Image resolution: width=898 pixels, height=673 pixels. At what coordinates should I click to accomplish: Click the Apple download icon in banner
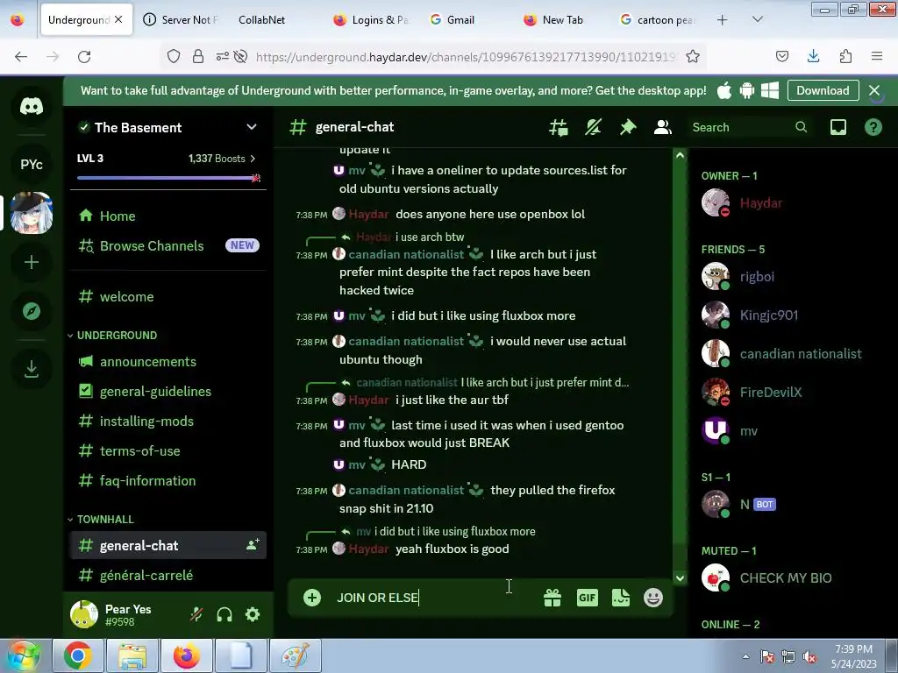(x=724, y=90)
